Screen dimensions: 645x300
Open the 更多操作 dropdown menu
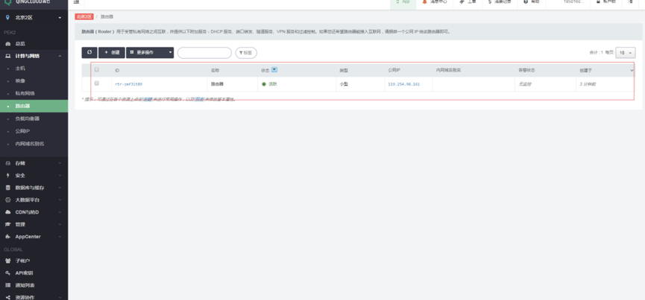point(150,53)
